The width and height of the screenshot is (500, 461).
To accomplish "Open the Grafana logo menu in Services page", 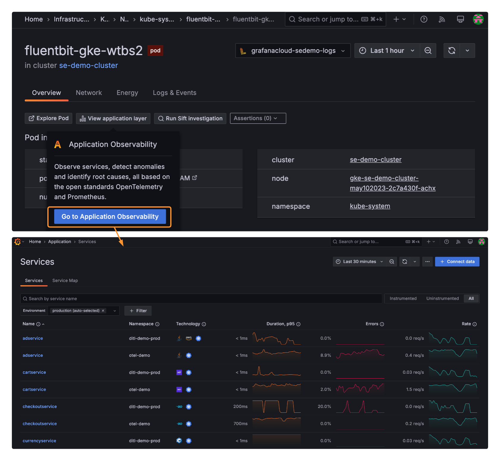I will click(x=18, y=242).
